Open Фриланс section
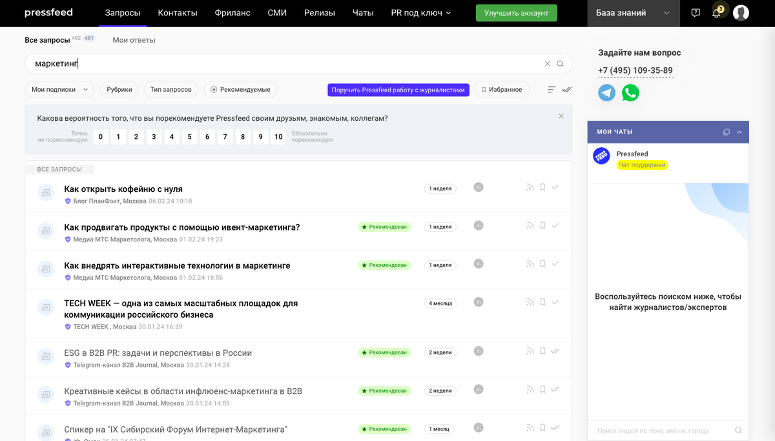Image resolution: width=775 pixels, height=441 pixels. pyautogui.click(x=232, y=13)
